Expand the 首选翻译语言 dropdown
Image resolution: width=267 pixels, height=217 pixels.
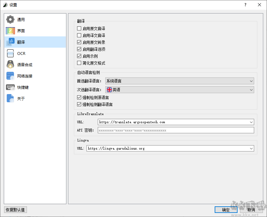point(180,81)
